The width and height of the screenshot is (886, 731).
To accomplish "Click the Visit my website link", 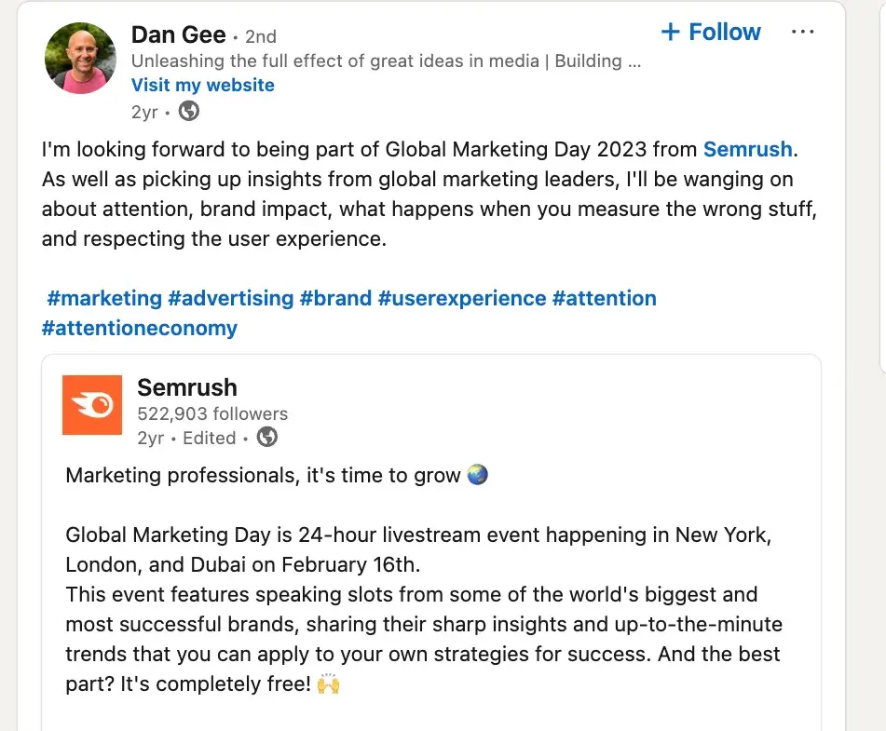I will [x=202, y=86].
